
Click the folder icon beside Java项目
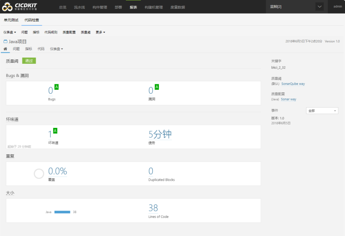coord(5,41)
